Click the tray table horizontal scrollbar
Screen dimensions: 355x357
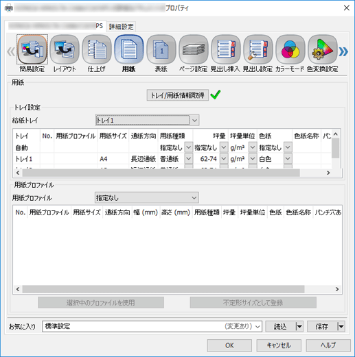click(x=161, y=173)
